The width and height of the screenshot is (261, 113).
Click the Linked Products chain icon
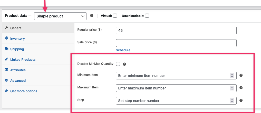click(x=6, y=59)
